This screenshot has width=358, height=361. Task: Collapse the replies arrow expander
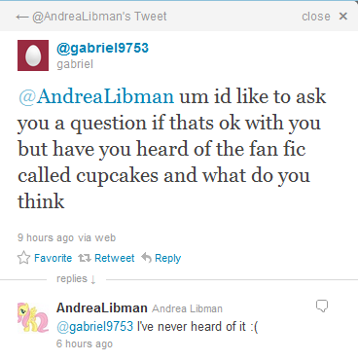93,279
